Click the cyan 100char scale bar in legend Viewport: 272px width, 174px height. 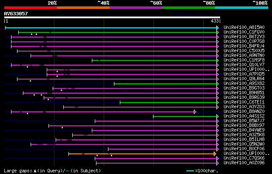tap(190, 171)
